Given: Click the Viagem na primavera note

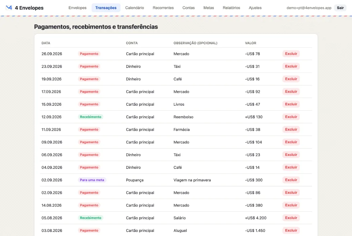Looking at the screenshot, I should click(192, 180).
